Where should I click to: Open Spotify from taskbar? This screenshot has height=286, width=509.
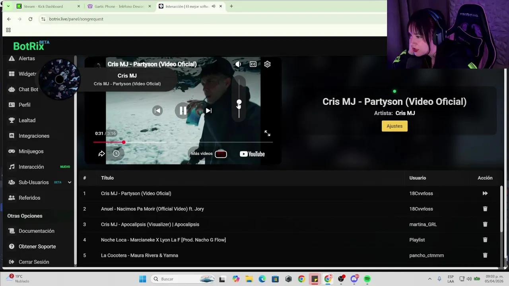(367, 279)
